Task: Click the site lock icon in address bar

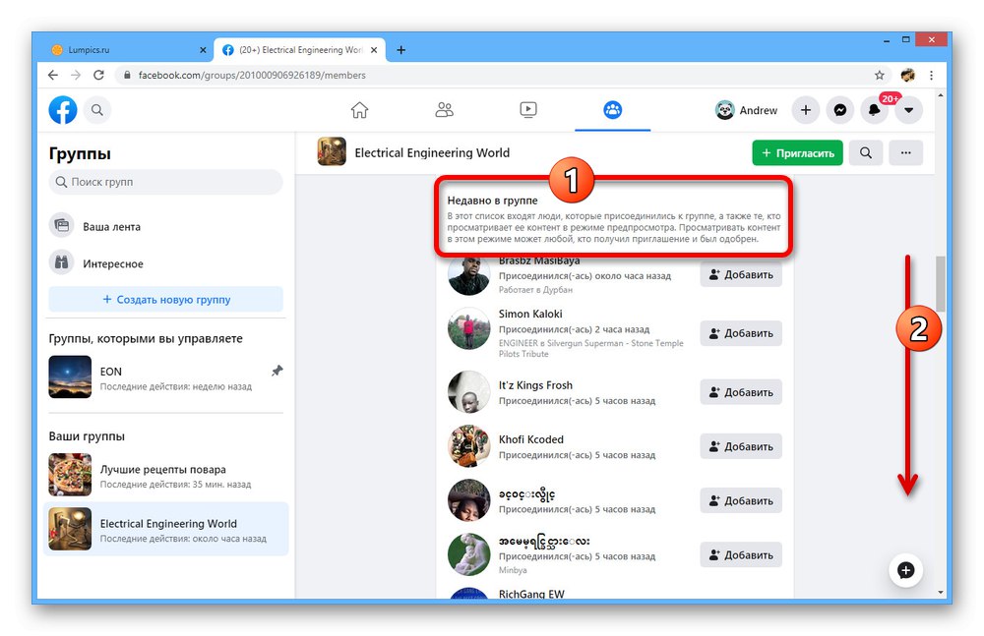Action: coord(127,76)
